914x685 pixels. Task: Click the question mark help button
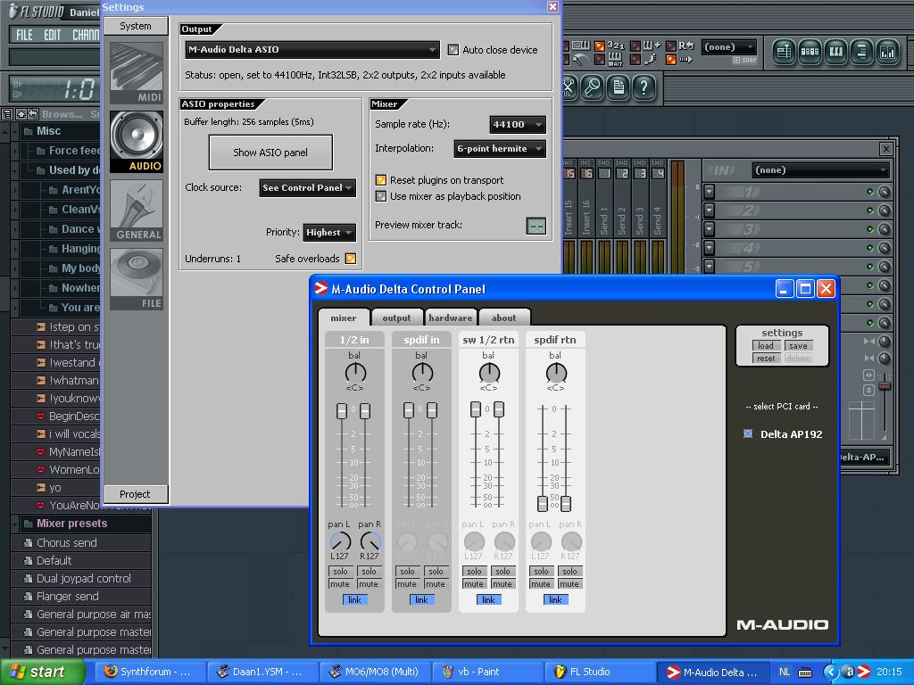[x=644, y=88]
